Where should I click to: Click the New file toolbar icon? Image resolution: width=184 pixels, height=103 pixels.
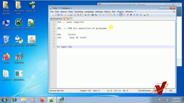click(x=52, y=15)
